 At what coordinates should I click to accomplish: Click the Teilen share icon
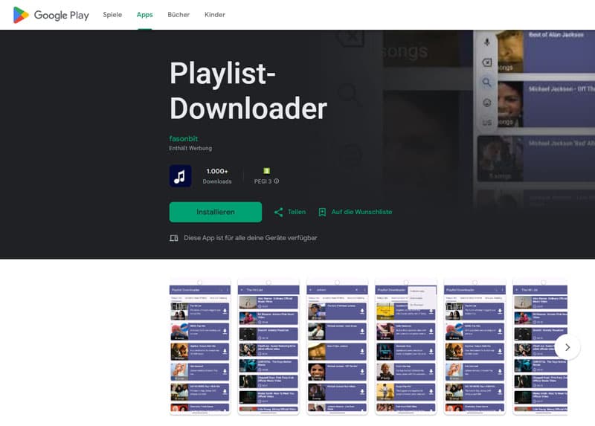coord(278,212)
